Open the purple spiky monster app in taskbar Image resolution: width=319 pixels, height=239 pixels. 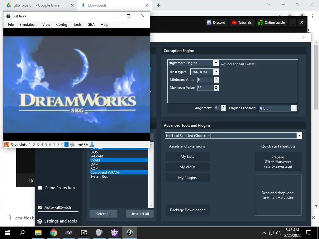coord(115,233)
